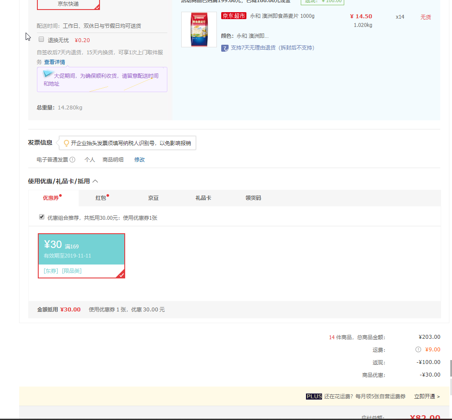Click the x14 quantity text
Screen dimensions: 452x420
pos(400,17)
